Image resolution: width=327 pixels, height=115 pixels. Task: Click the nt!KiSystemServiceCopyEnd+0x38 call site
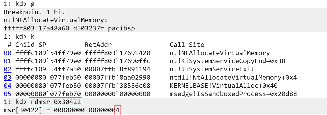227,61
